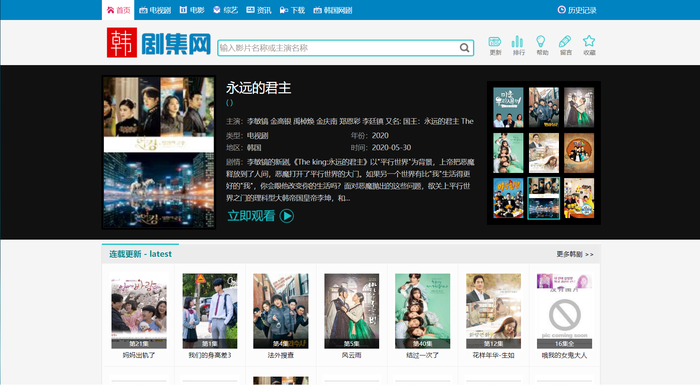Open the 花样年华-生如 poster
The width and height of the screenshot is (700, 385).
click(x=493, y=311)
